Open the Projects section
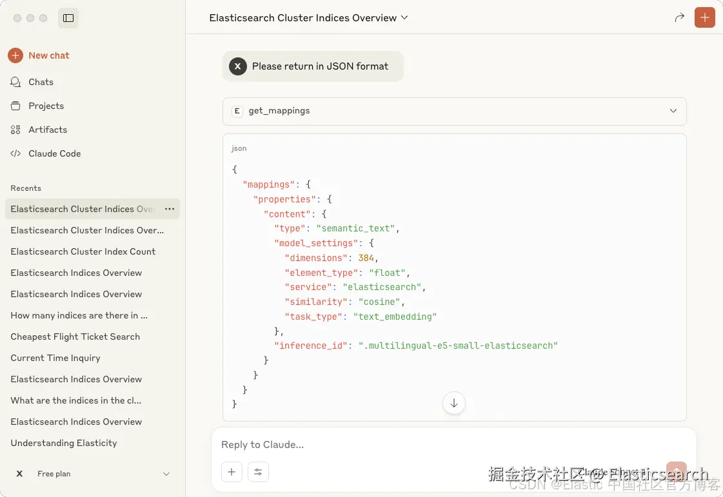 tap(37, 106)
